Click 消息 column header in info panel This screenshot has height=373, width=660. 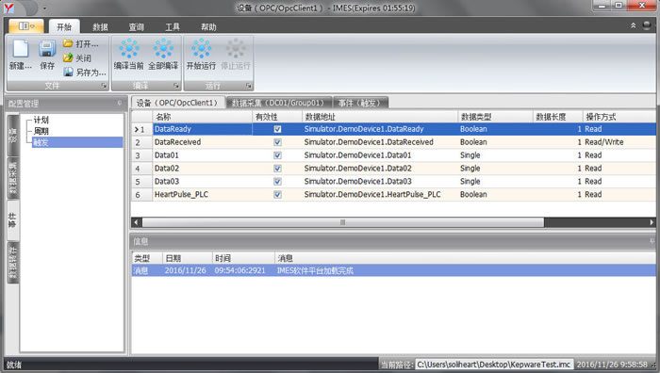(x=465, y=258)
